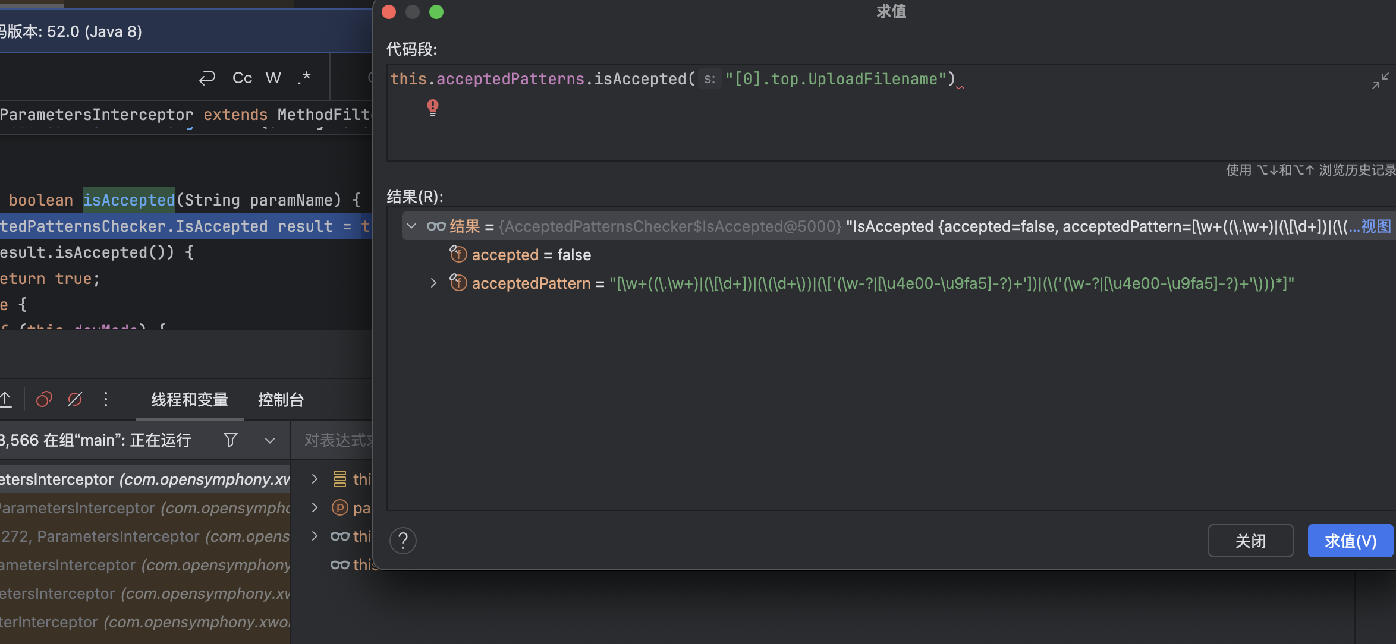1396x644 pixels.
Task: Select the 'ParametersInterceptor' second stack frame row
Action: [x=145, y=508]
